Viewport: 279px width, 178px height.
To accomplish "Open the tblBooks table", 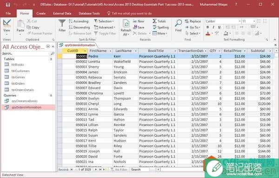I will tap(18, 64).
